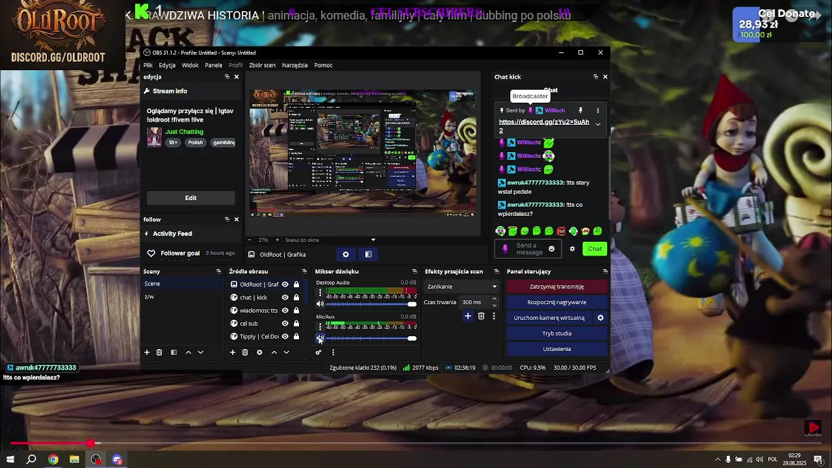Send message with green Chat button
Viewport: 832px width, 468px height.
pyautogui.click(x=595, y=249)
